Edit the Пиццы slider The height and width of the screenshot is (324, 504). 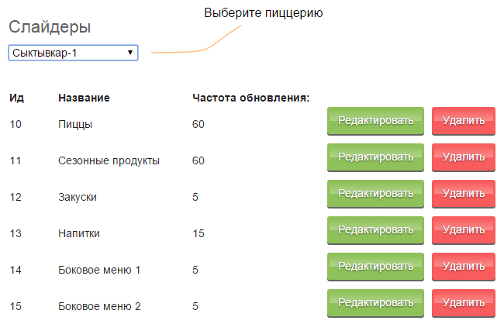(x=375, y=121)
